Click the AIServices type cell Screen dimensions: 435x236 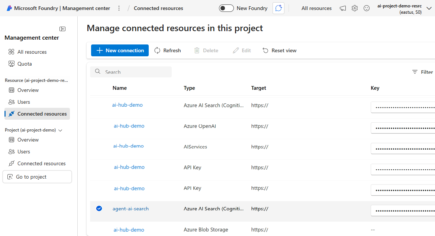[195, 147]
